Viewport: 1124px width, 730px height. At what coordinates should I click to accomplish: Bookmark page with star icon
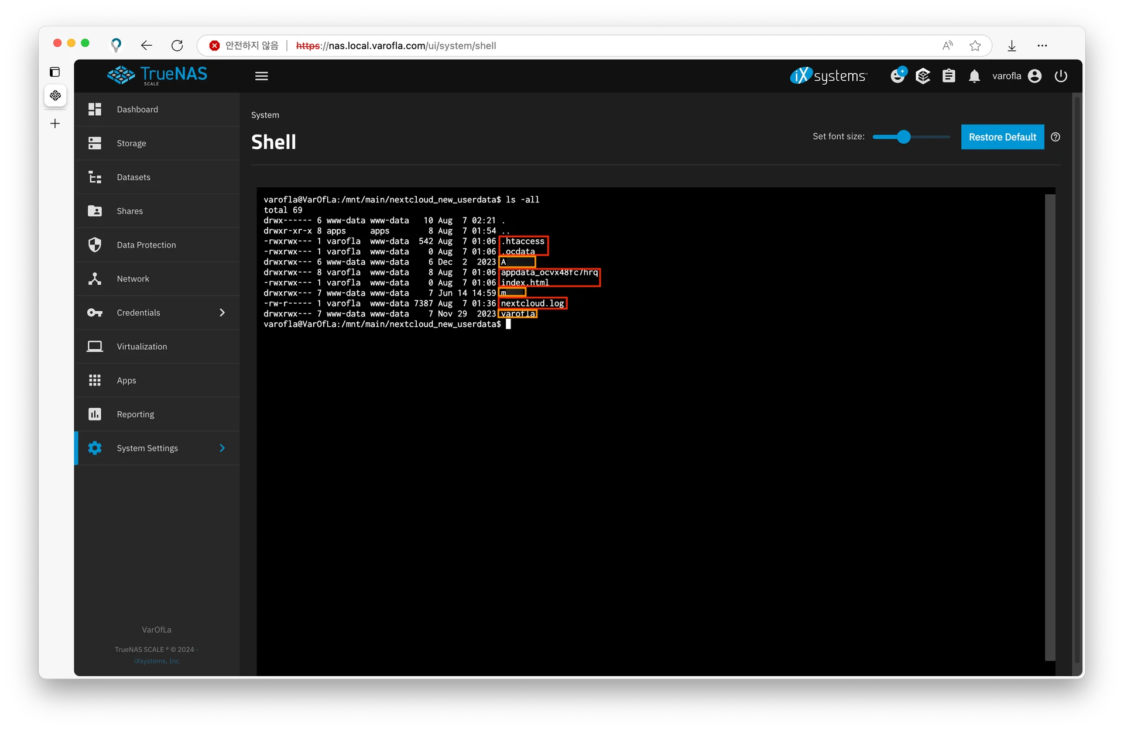click(975, 46)
